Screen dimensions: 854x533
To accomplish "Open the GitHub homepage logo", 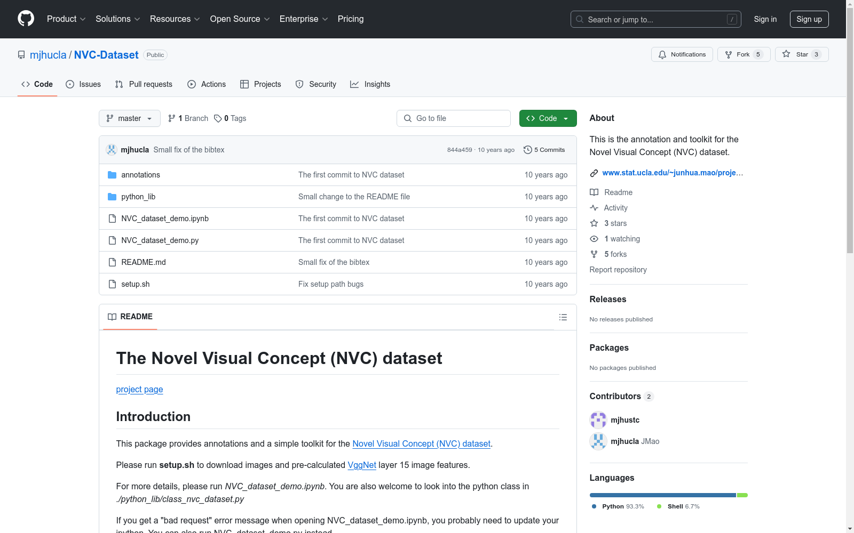I will point(26,19).
